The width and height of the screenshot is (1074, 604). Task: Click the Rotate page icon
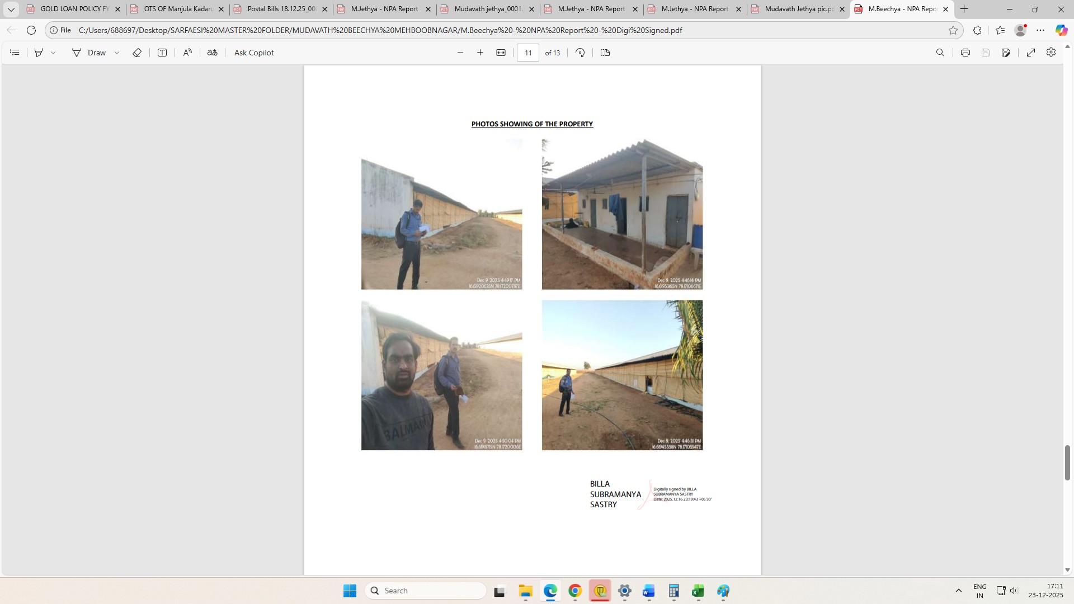click(x=580, y=53)
